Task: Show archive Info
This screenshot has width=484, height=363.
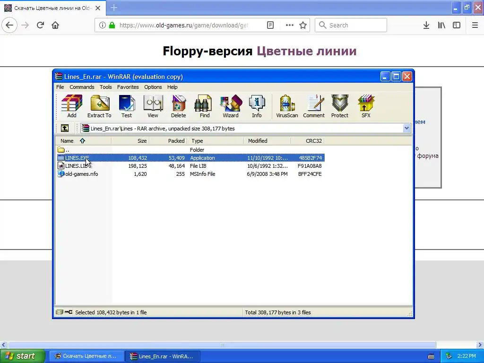Action: coord(257,106)
